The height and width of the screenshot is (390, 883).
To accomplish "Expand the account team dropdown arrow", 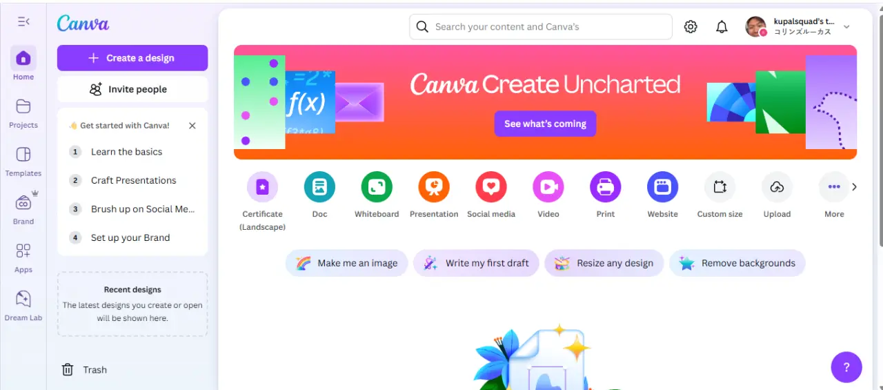I will (846, 27).
